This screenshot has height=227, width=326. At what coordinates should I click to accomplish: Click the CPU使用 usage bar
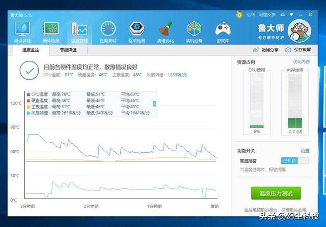click(257, 101)
